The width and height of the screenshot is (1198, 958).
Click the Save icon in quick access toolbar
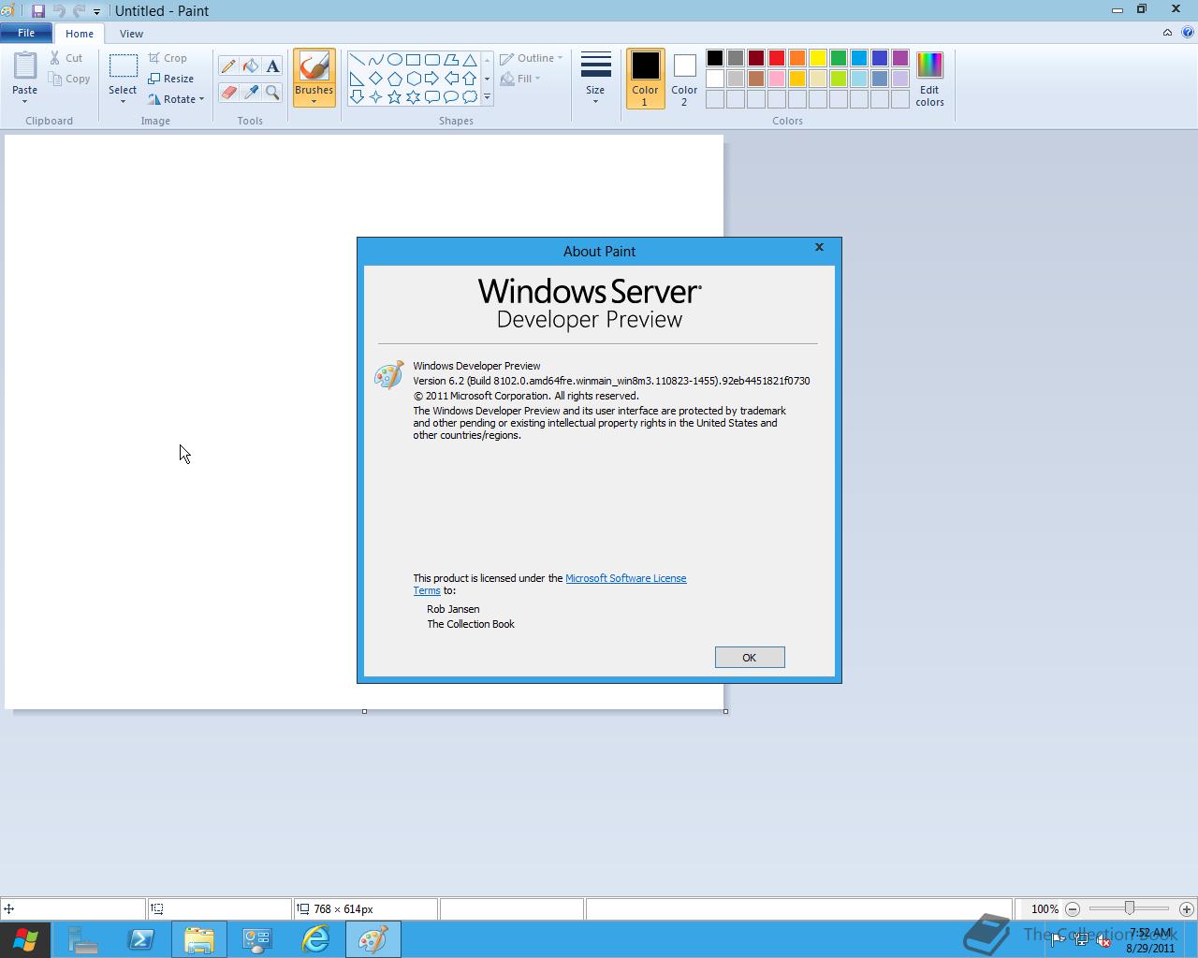tap(38, 11)
